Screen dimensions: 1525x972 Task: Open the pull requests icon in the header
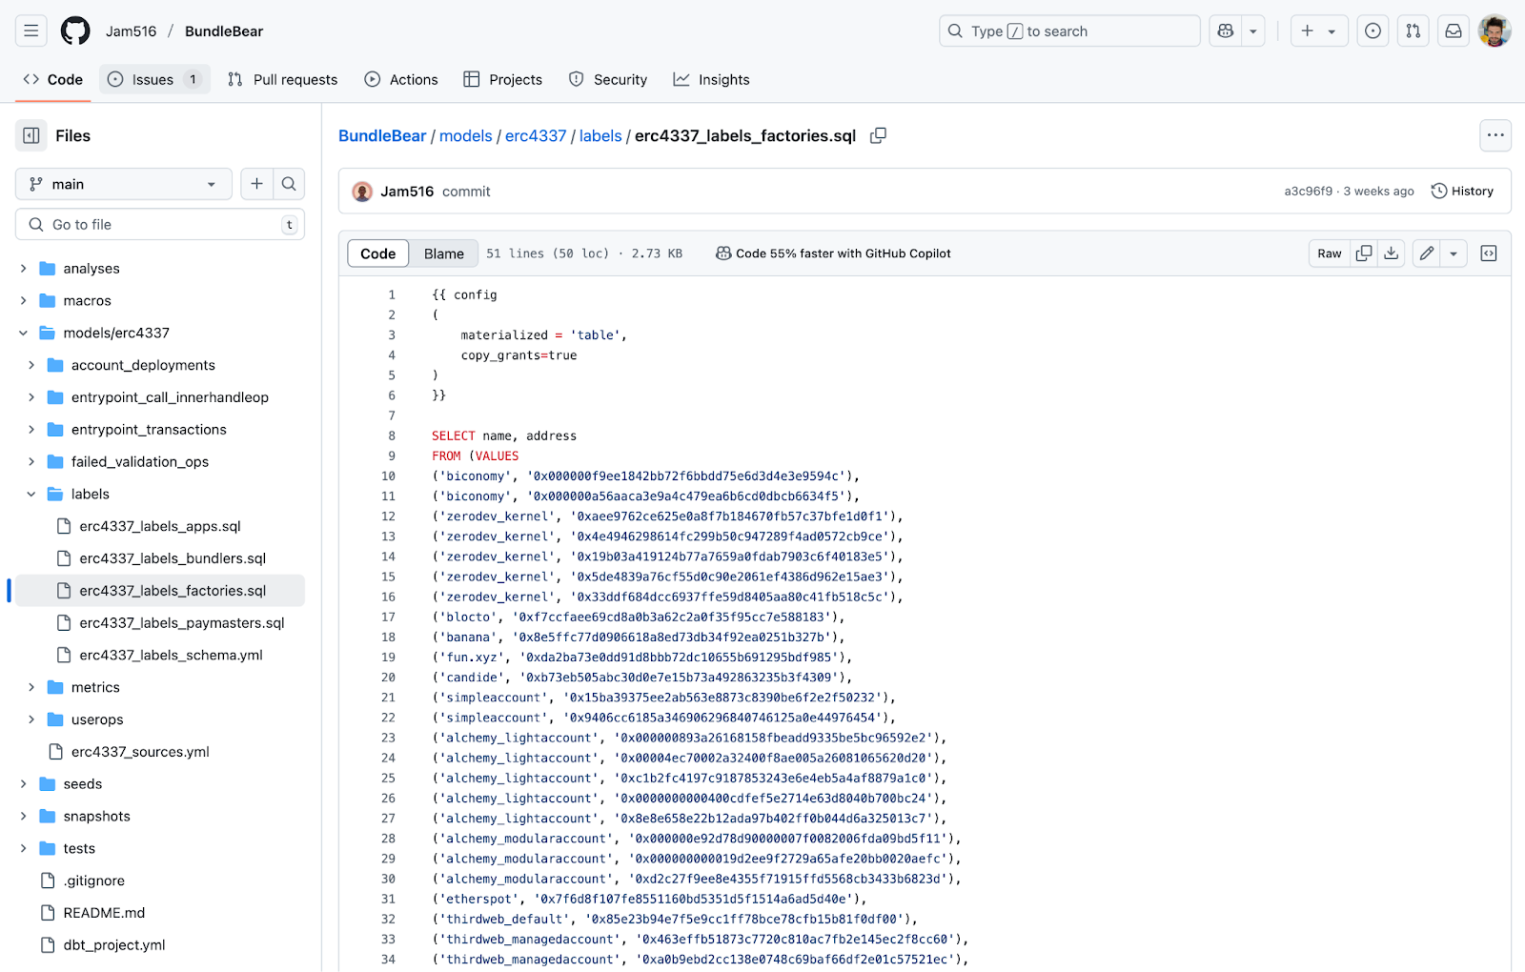(x=1413, y=31)
